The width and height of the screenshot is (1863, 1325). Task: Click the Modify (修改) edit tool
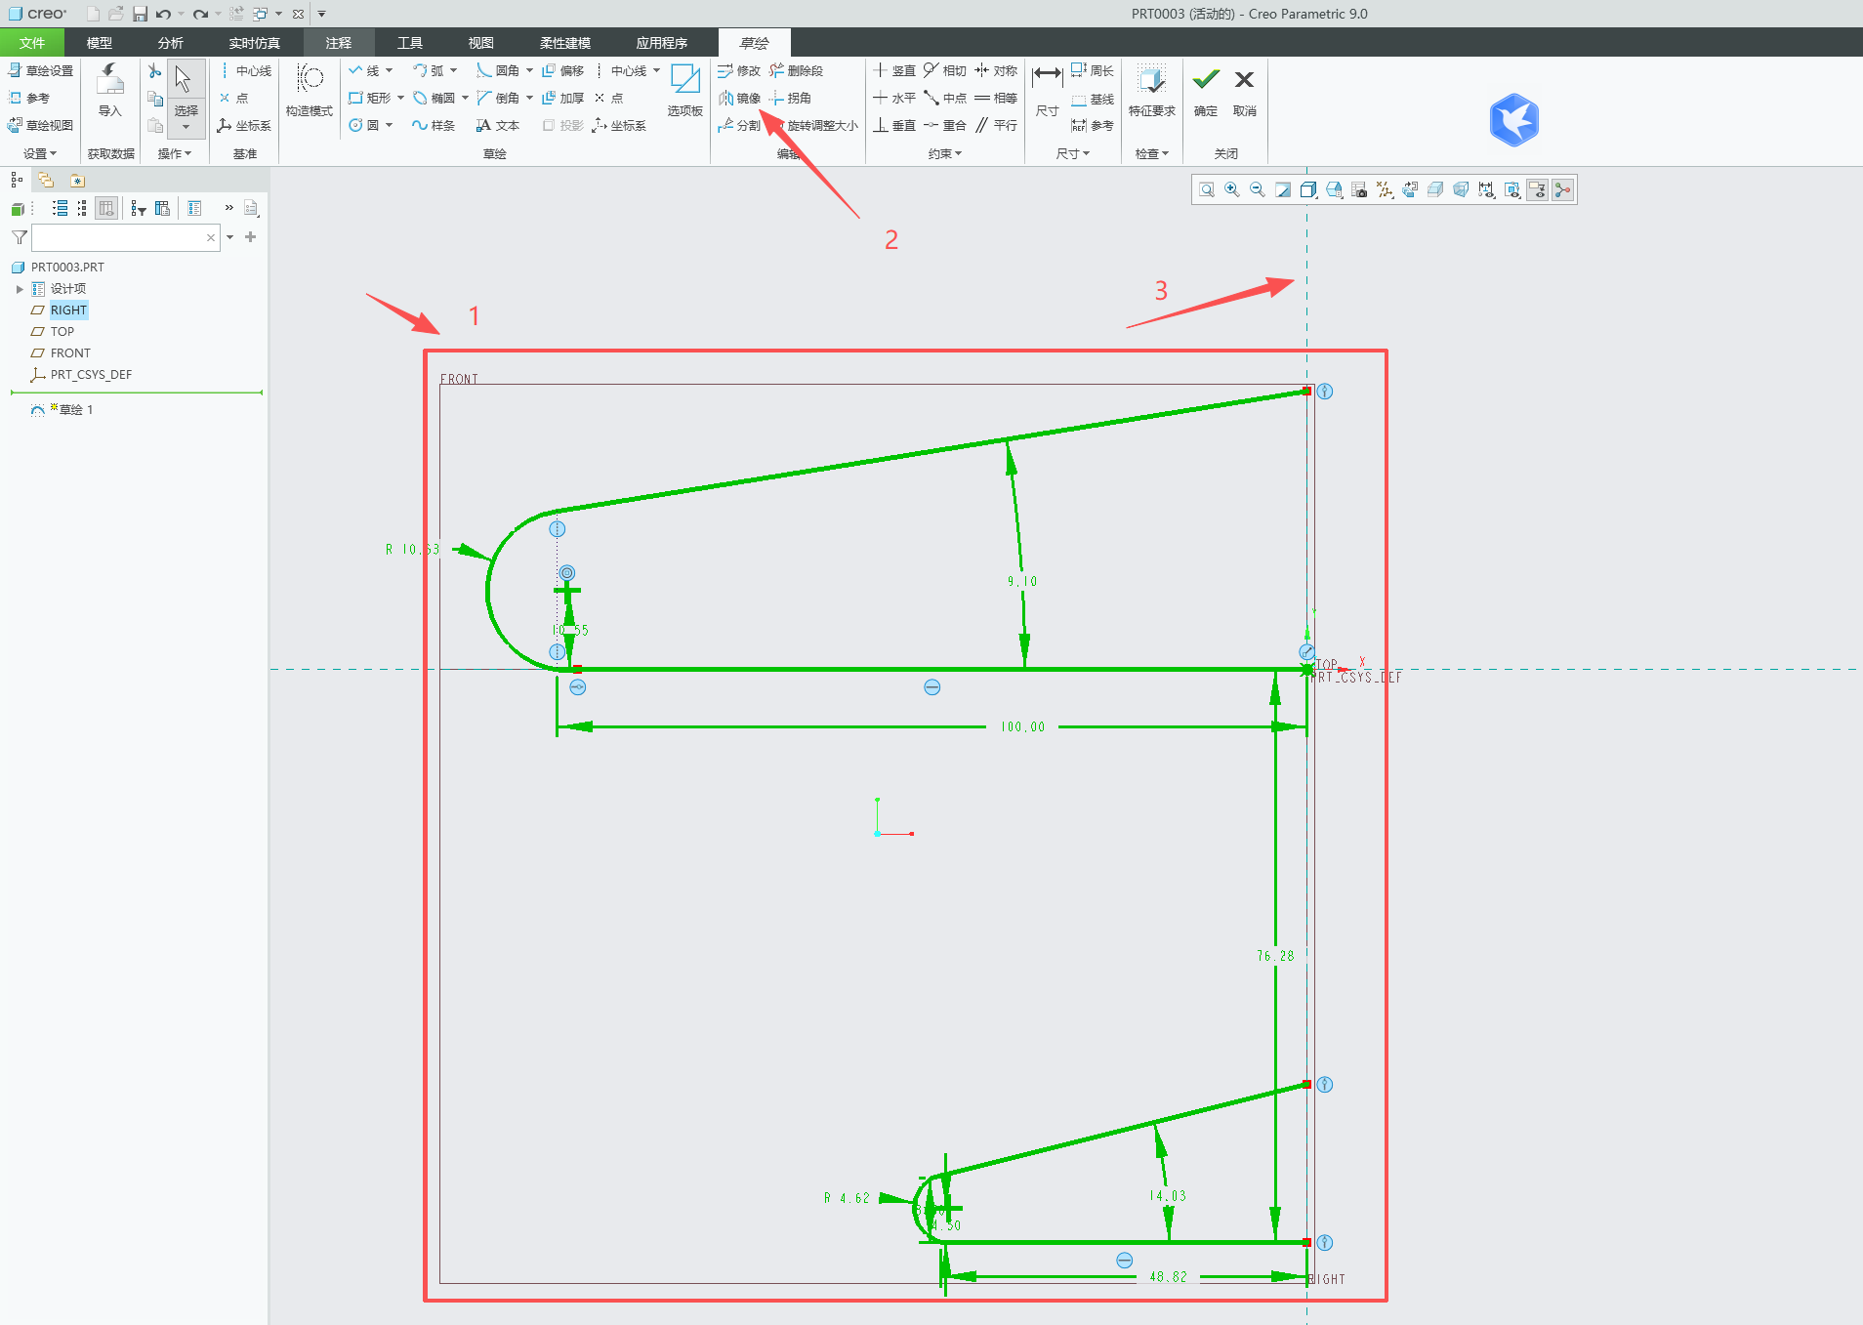739,70
